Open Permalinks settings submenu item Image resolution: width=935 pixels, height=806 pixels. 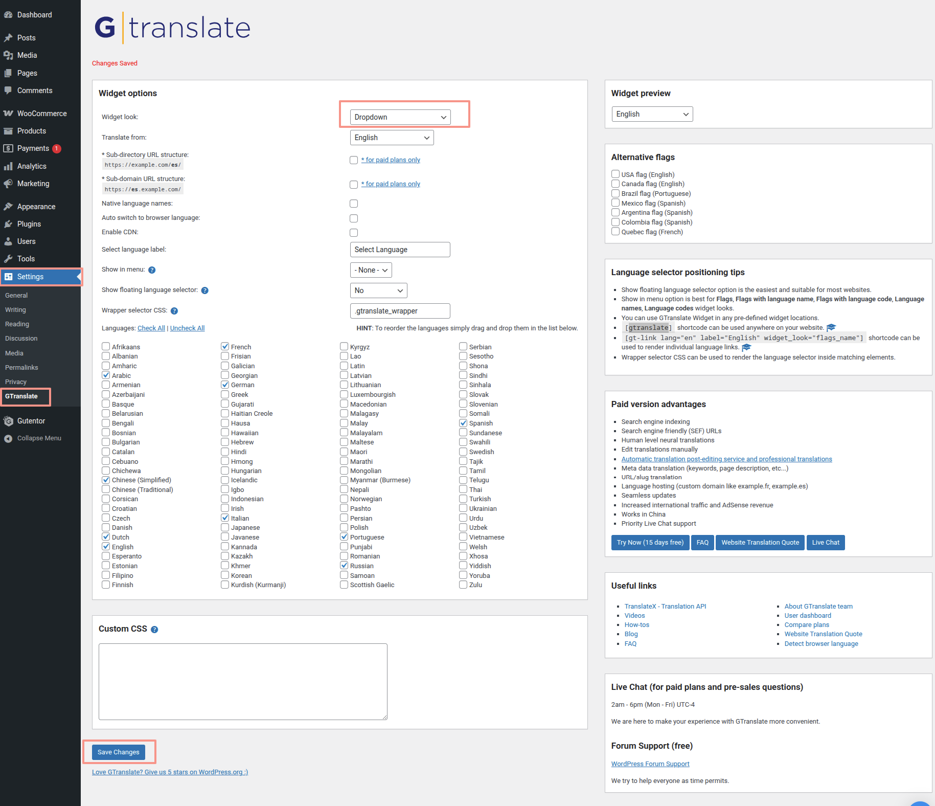[x=21, y=368]
